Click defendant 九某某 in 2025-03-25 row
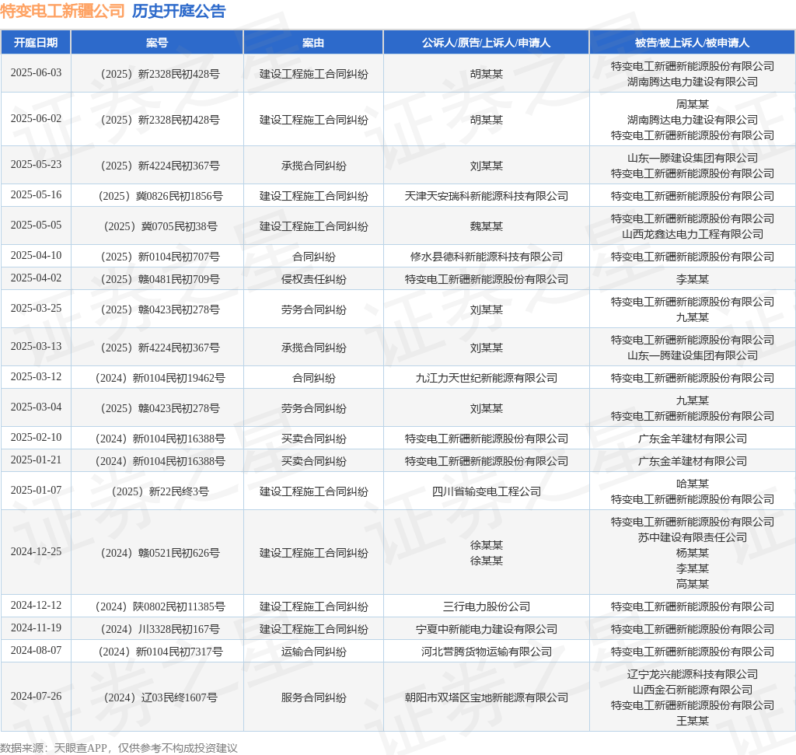Image resolution: width=796 pixels, height=755 pixels. point(693,317)
